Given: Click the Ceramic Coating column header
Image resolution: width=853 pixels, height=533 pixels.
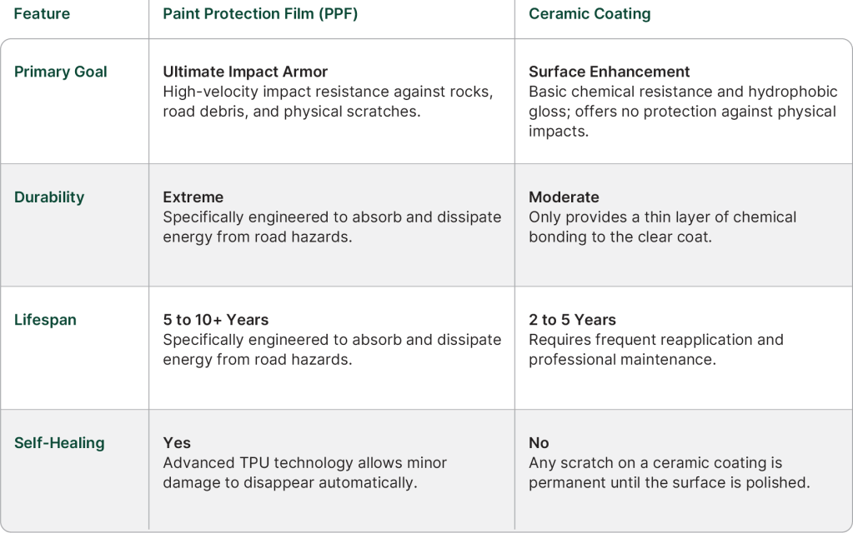Looking at the screenshot, I should (x=590, y=14).
